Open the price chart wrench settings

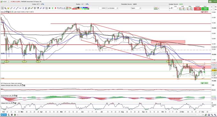point(5,12)
